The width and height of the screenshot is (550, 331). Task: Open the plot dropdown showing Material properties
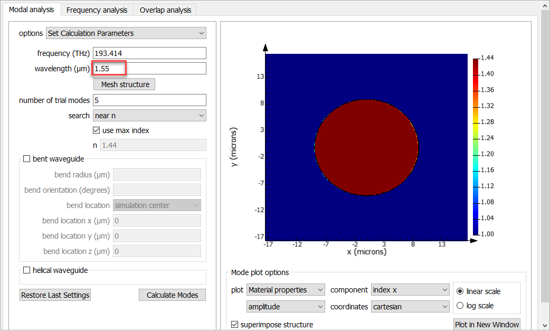click(x=285, y=289)
